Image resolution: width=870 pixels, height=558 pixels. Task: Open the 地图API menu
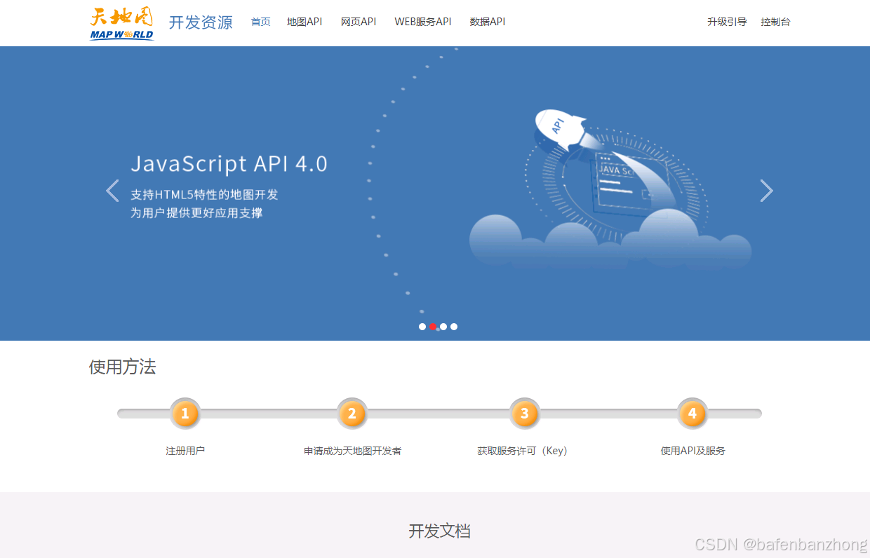coord(304,22)
